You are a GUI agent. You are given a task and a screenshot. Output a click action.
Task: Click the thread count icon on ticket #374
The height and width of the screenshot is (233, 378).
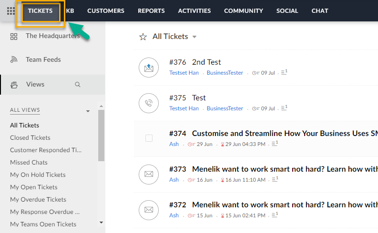click(x=275, y=144)
